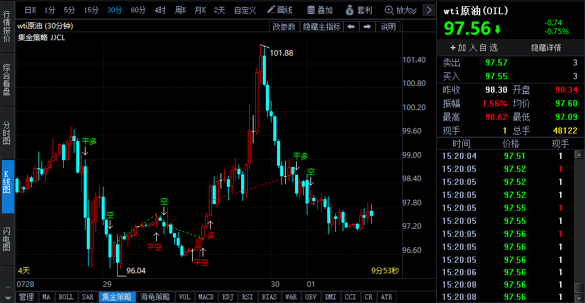Click the 101.88 high price label
The height and width of the screenshot is (303, 585).
click(x=281, y=53)
